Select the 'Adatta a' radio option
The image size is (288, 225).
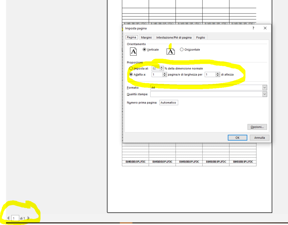point(131,74)
